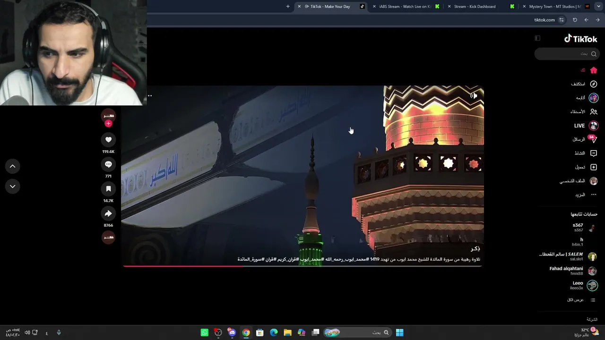This screenshot has width=605, height=340.
Task: Focus the TikTok search field
Action: click(x=566, y=54)
